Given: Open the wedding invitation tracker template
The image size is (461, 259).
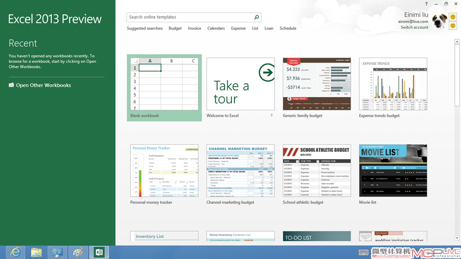Looking at the screenshot, I should [x=393, y=236].
